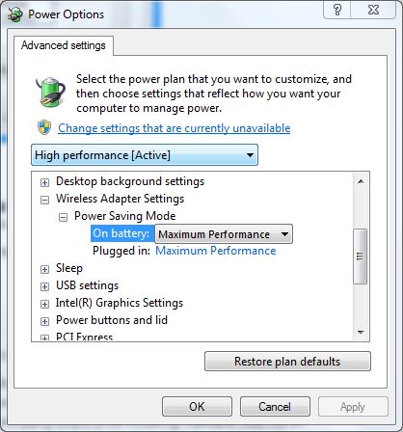
Task: Click the Restore plan defaults button
Action: 287,362
